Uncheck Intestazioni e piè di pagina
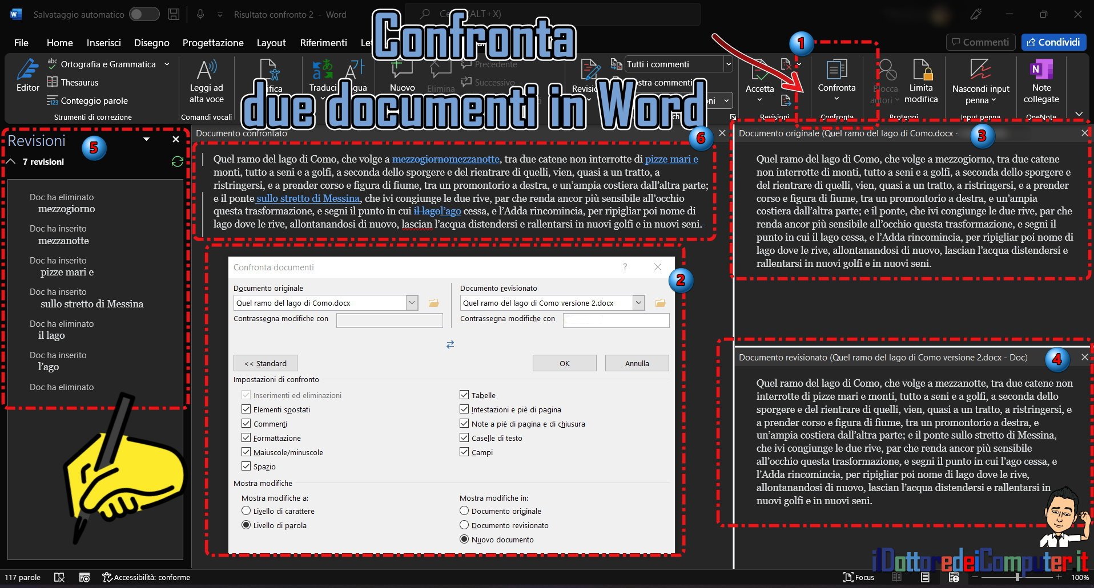This screenshot has width=1094, height=588. tap(464, 409)
